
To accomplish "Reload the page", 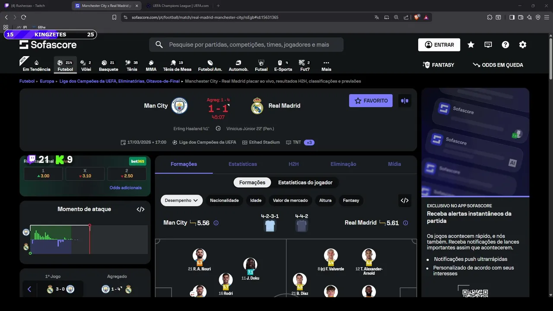I will point(23,17).
